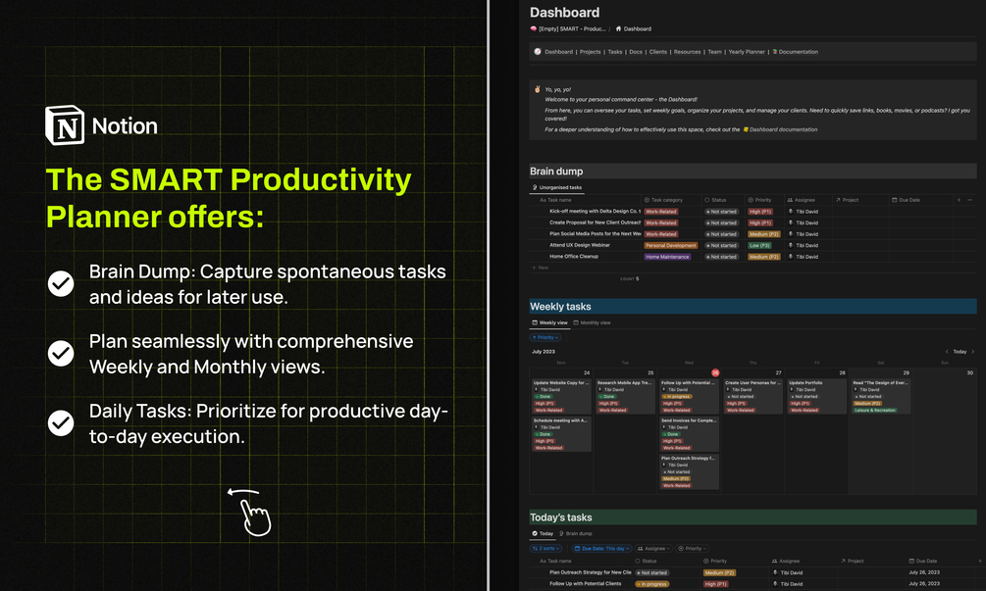This screenshot has width=986, height=591.
Task: Click the notebook icon before Dashboard documentation
Action: click(746, 129)
